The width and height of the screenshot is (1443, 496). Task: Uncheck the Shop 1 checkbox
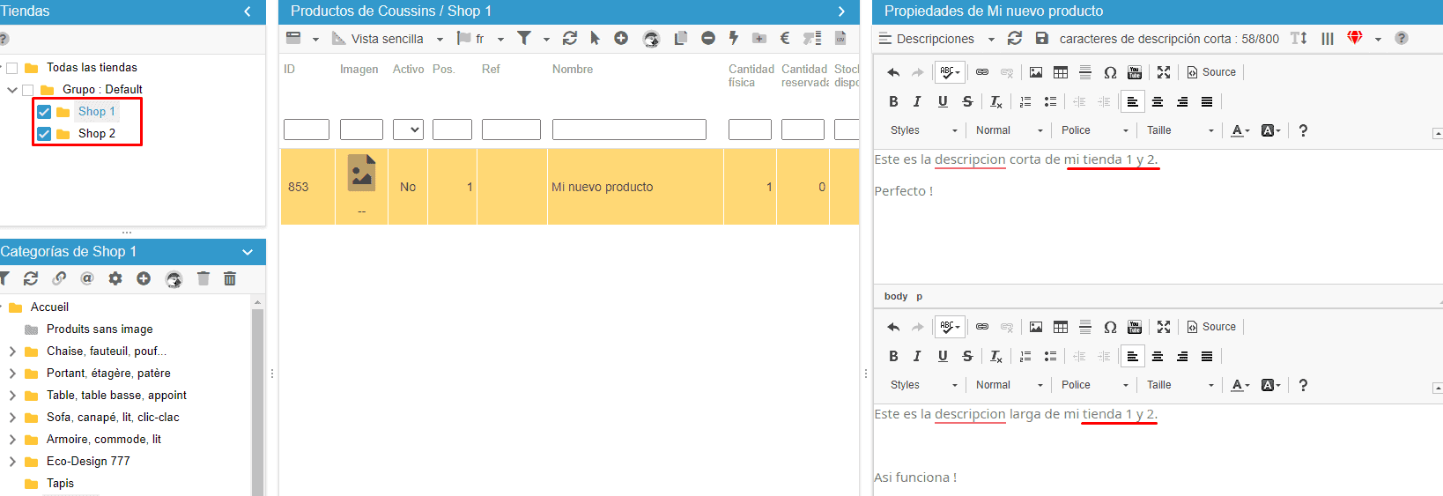44,112
